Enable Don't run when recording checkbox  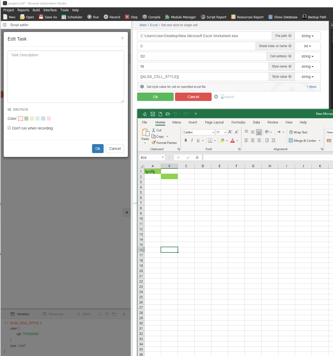pos(9,128)
